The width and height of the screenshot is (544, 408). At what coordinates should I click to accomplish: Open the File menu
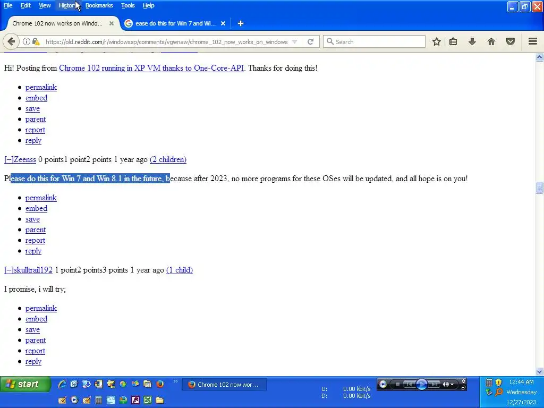tap(8, 5)
